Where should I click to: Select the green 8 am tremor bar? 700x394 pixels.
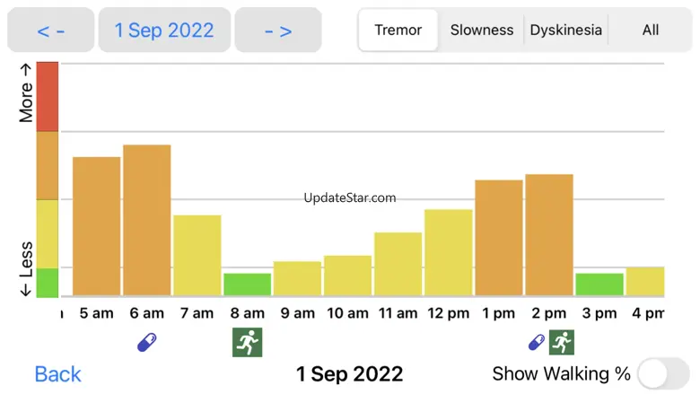pos(247,285)
